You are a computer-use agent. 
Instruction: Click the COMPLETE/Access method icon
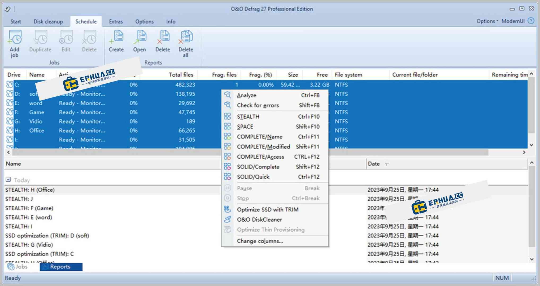227,157
